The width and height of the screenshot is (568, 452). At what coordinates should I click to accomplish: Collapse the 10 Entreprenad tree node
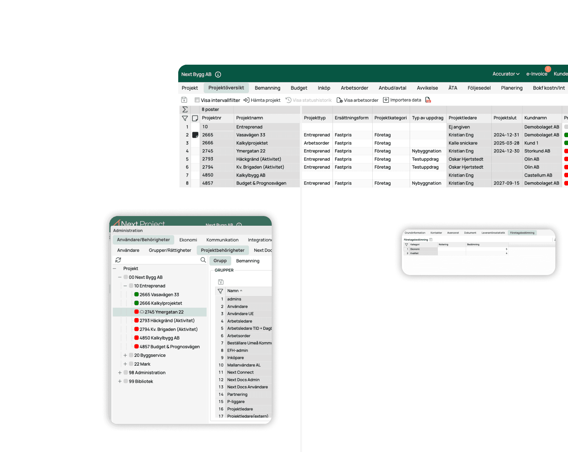coord(125,286)
